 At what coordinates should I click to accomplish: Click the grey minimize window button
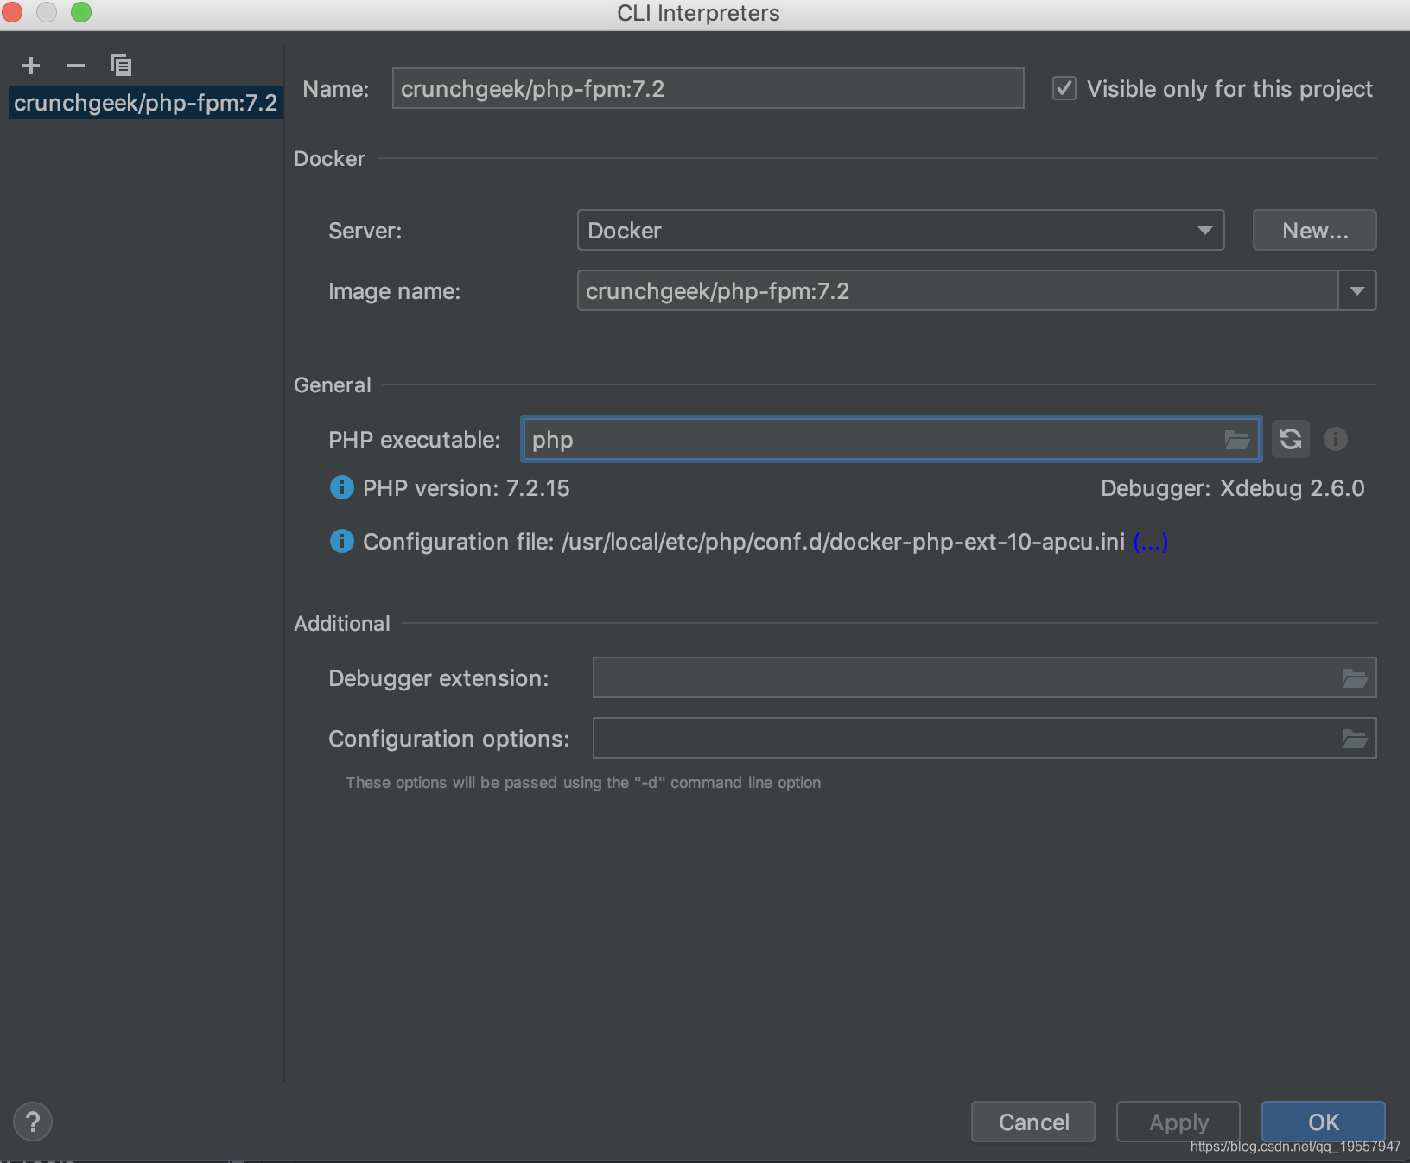tap(47, 12)
